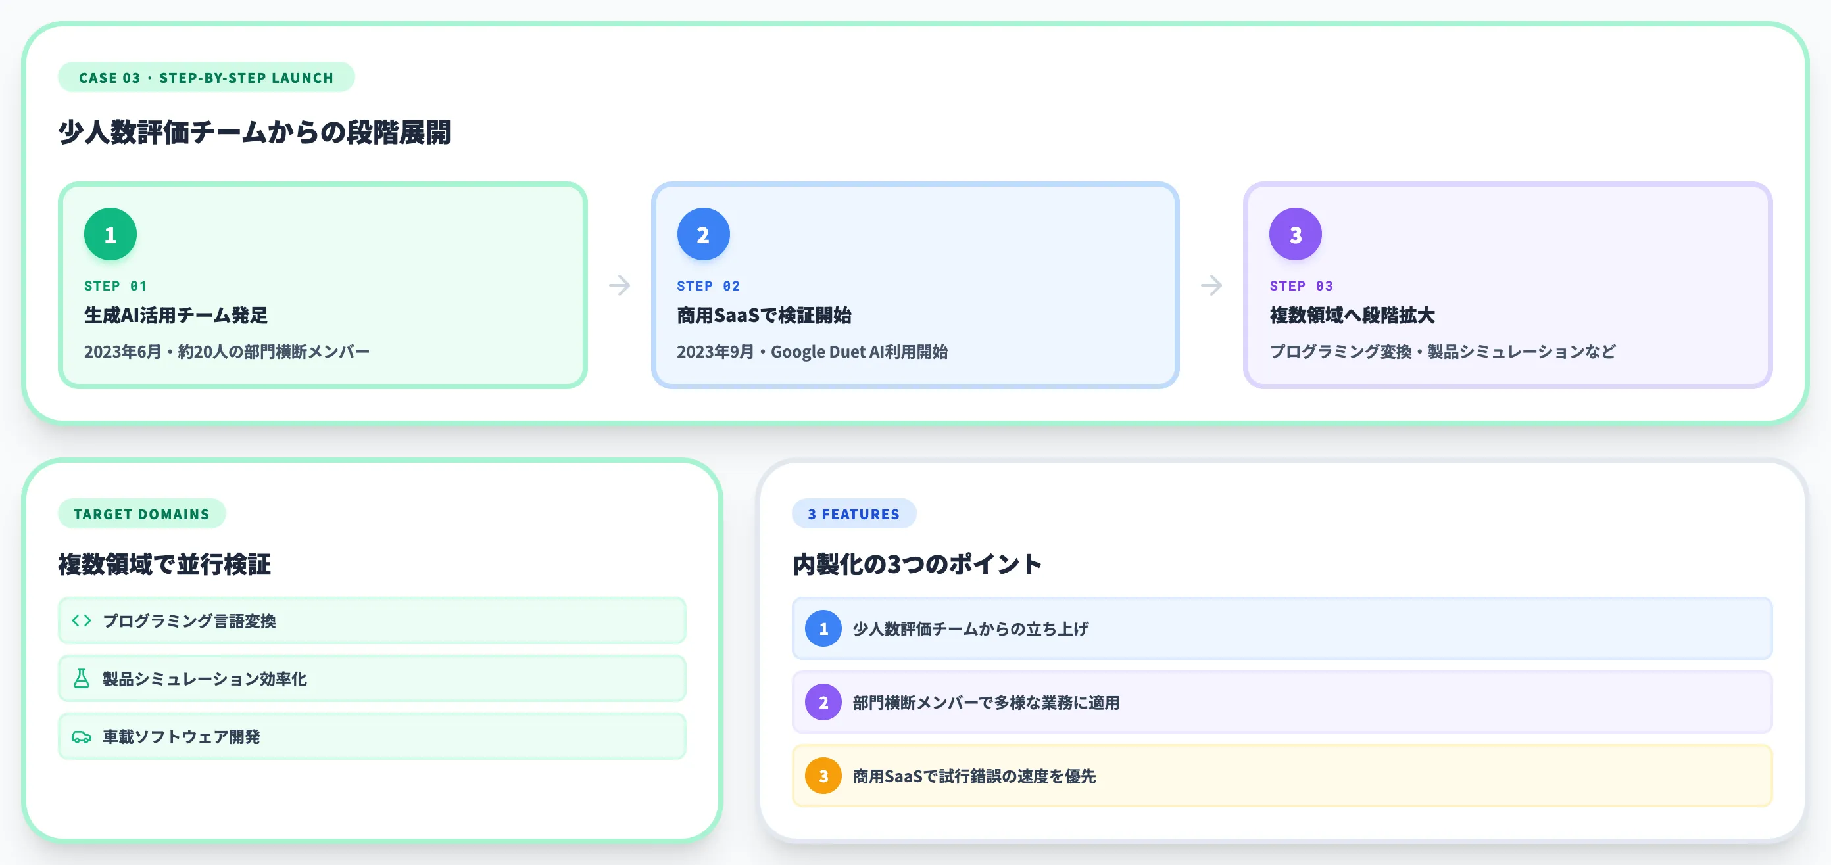Click the purple step 3 circle badge
This screenshot has width=1831, height=865.
pos(1296,233)
